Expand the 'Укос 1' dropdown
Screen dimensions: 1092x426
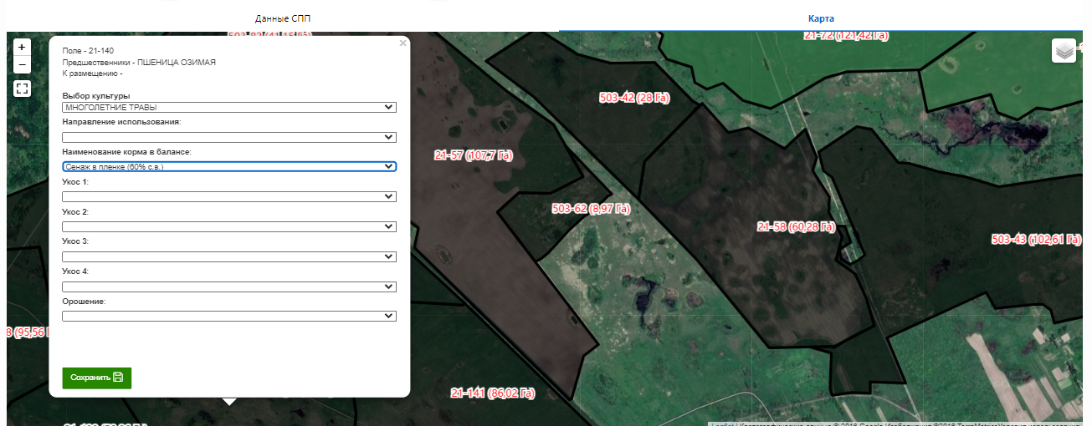(229, 196)
